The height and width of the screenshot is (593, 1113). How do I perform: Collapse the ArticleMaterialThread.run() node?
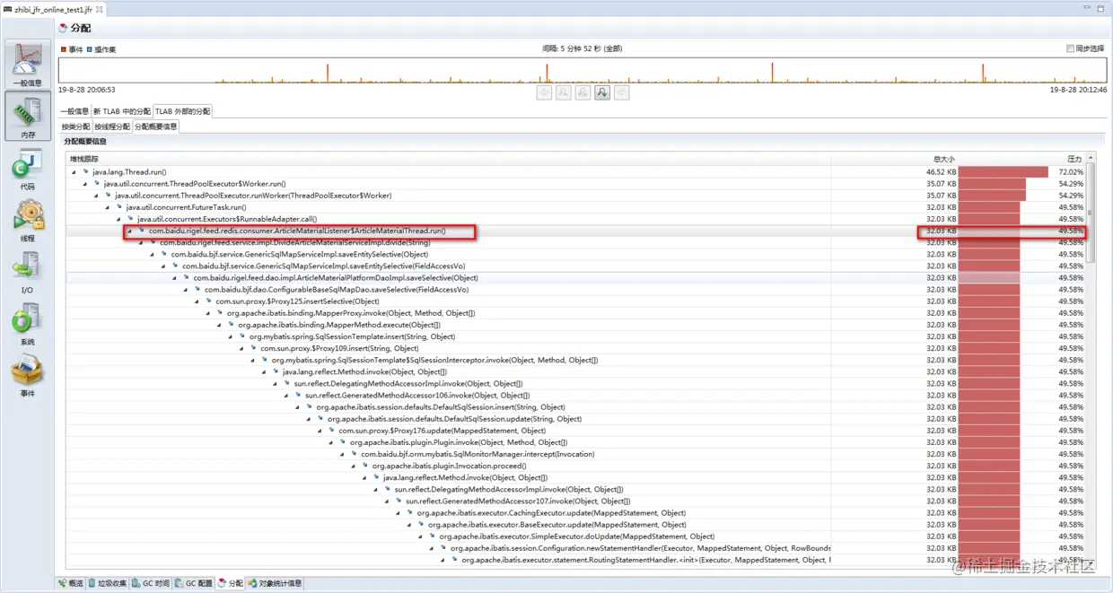pyautogui.click(x=130, y=231)
